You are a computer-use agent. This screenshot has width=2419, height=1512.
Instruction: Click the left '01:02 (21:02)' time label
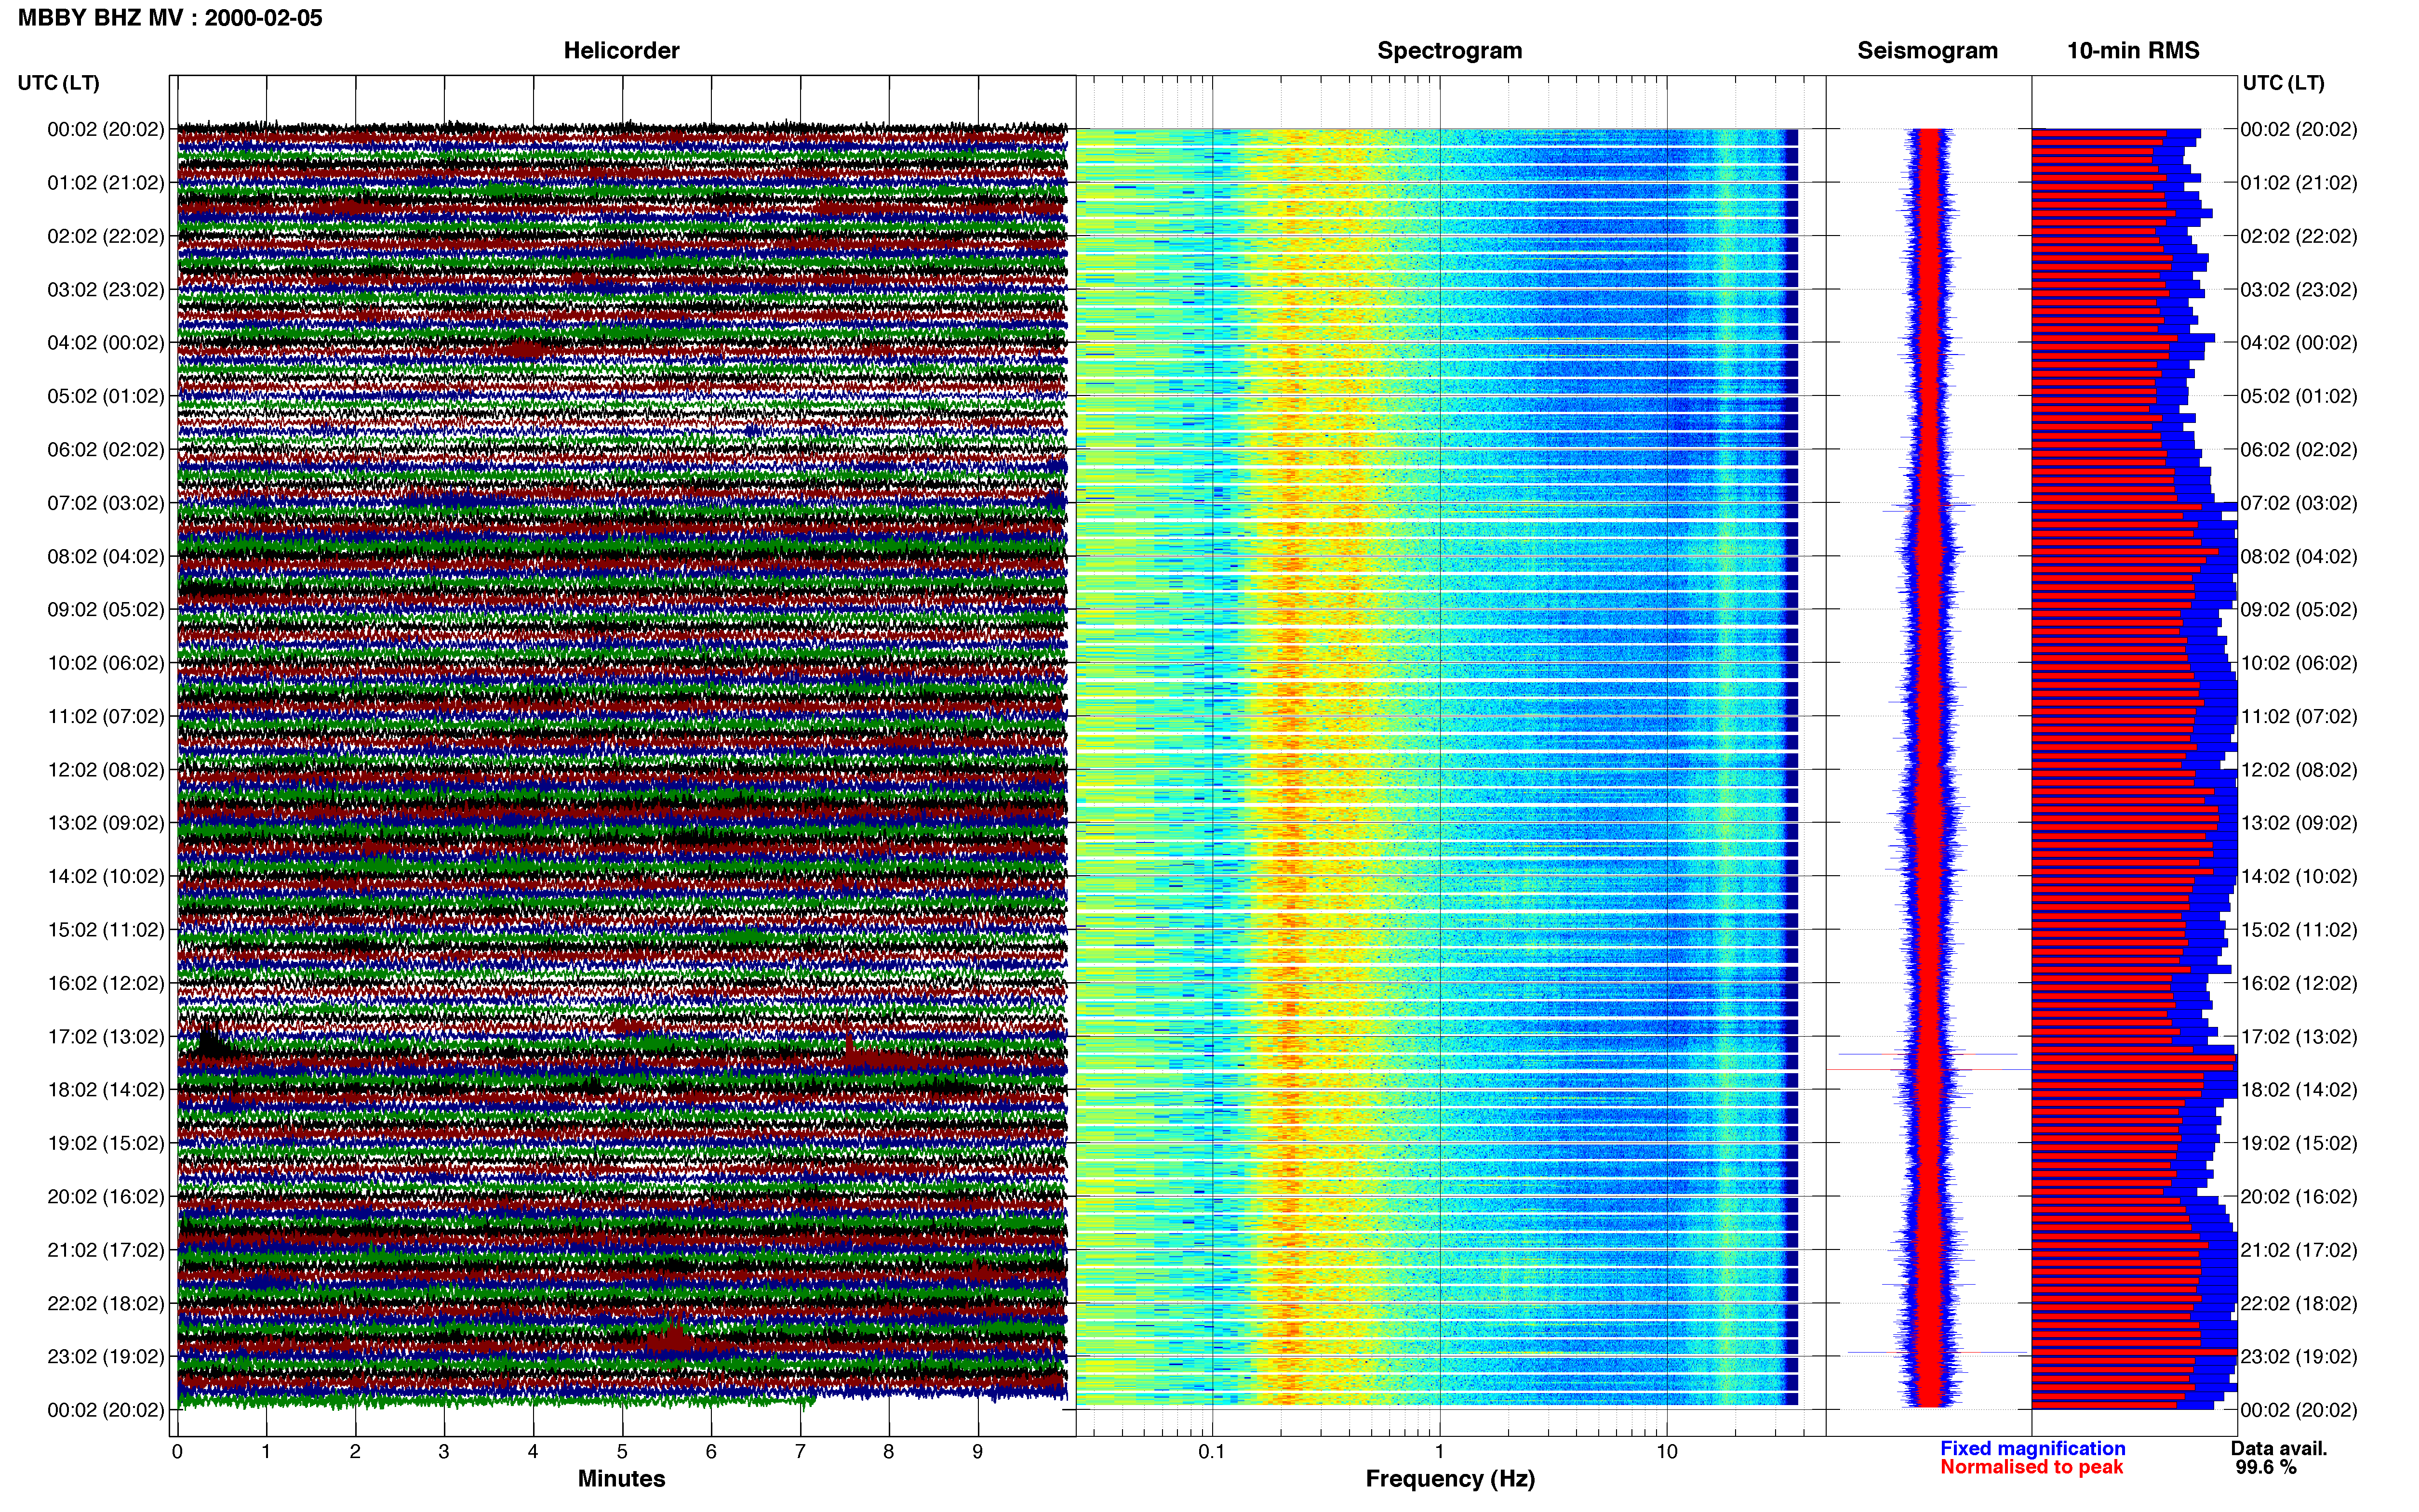106,183
